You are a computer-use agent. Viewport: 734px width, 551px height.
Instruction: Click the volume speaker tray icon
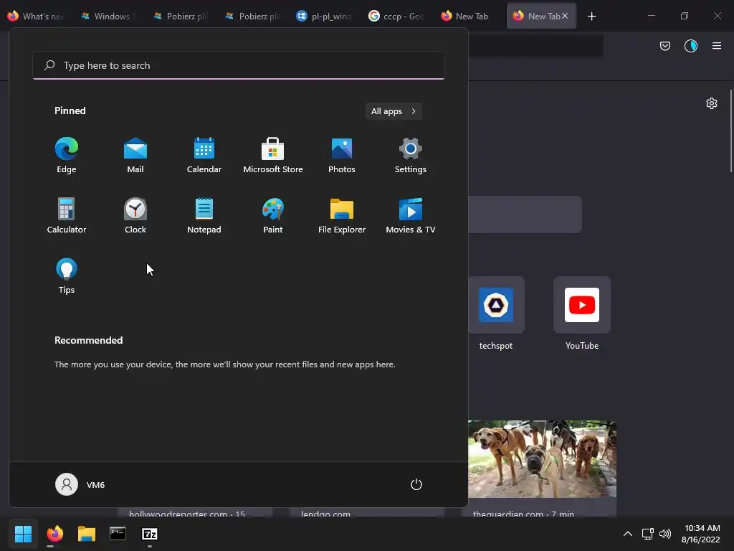664,534
